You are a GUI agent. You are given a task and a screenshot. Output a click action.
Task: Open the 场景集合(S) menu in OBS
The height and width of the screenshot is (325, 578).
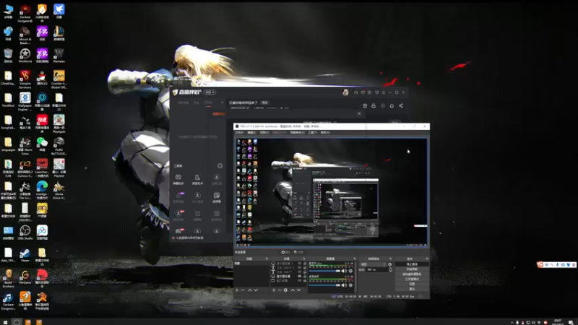tap(298, 132)
